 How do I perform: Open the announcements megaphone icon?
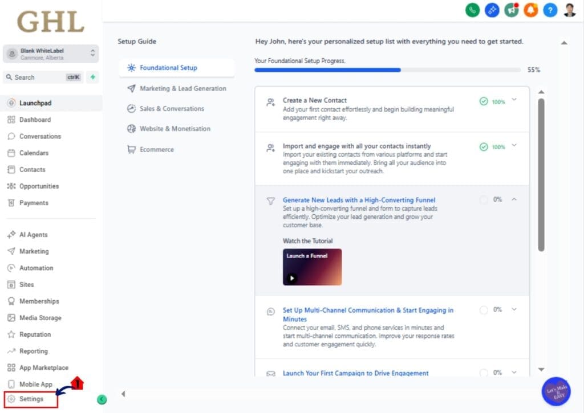pyautogui.click(x=511, y=10)
